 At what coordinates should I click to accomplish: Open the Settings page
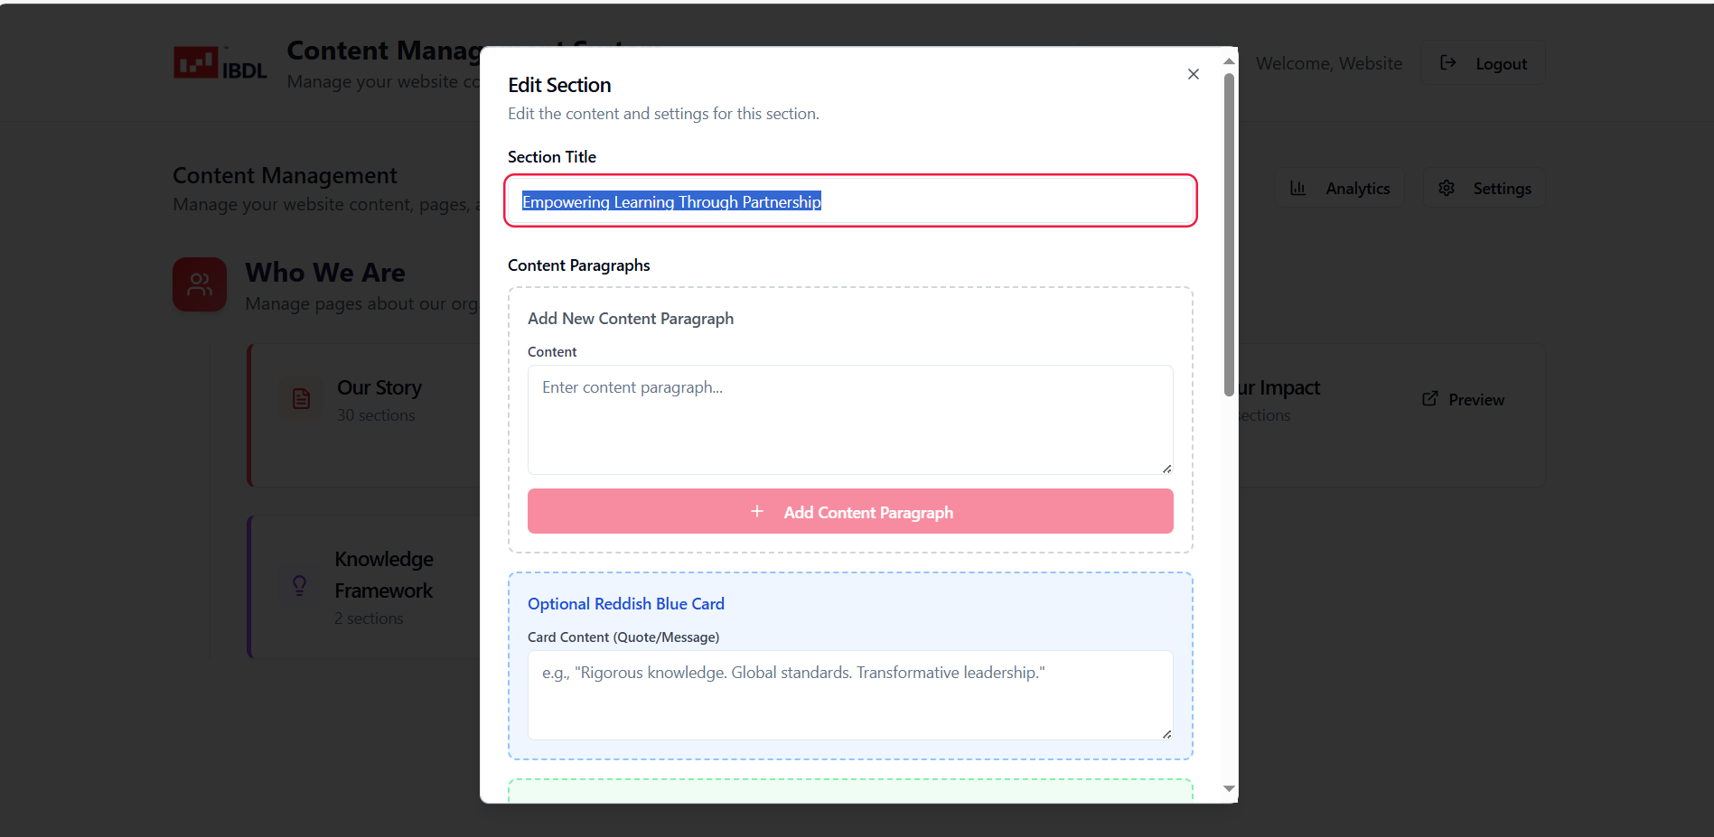1485,188
